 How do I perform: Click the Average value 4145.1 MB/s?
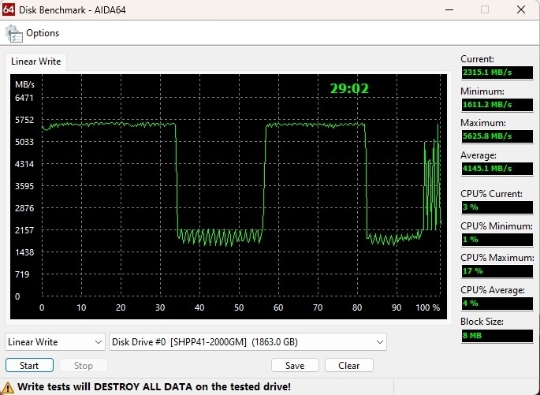coord(497,169)
